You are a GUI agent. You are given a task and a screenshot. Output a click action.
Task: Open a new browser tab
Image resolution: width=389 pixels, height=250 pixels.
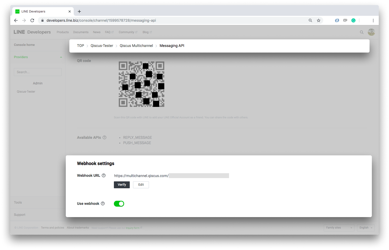point(79,11)
